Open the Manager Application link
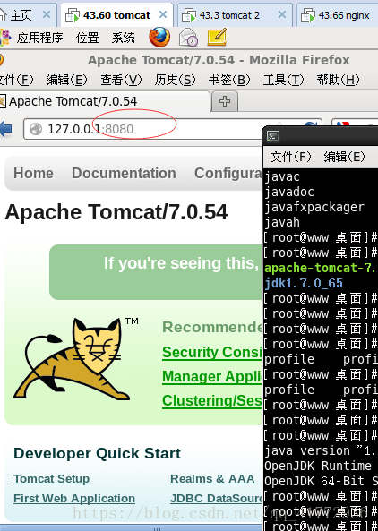This screenshot has height=531, width=378. [212, 377]
